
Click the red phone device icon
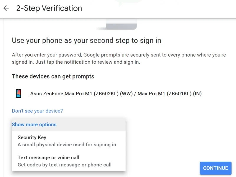[19, 94]
